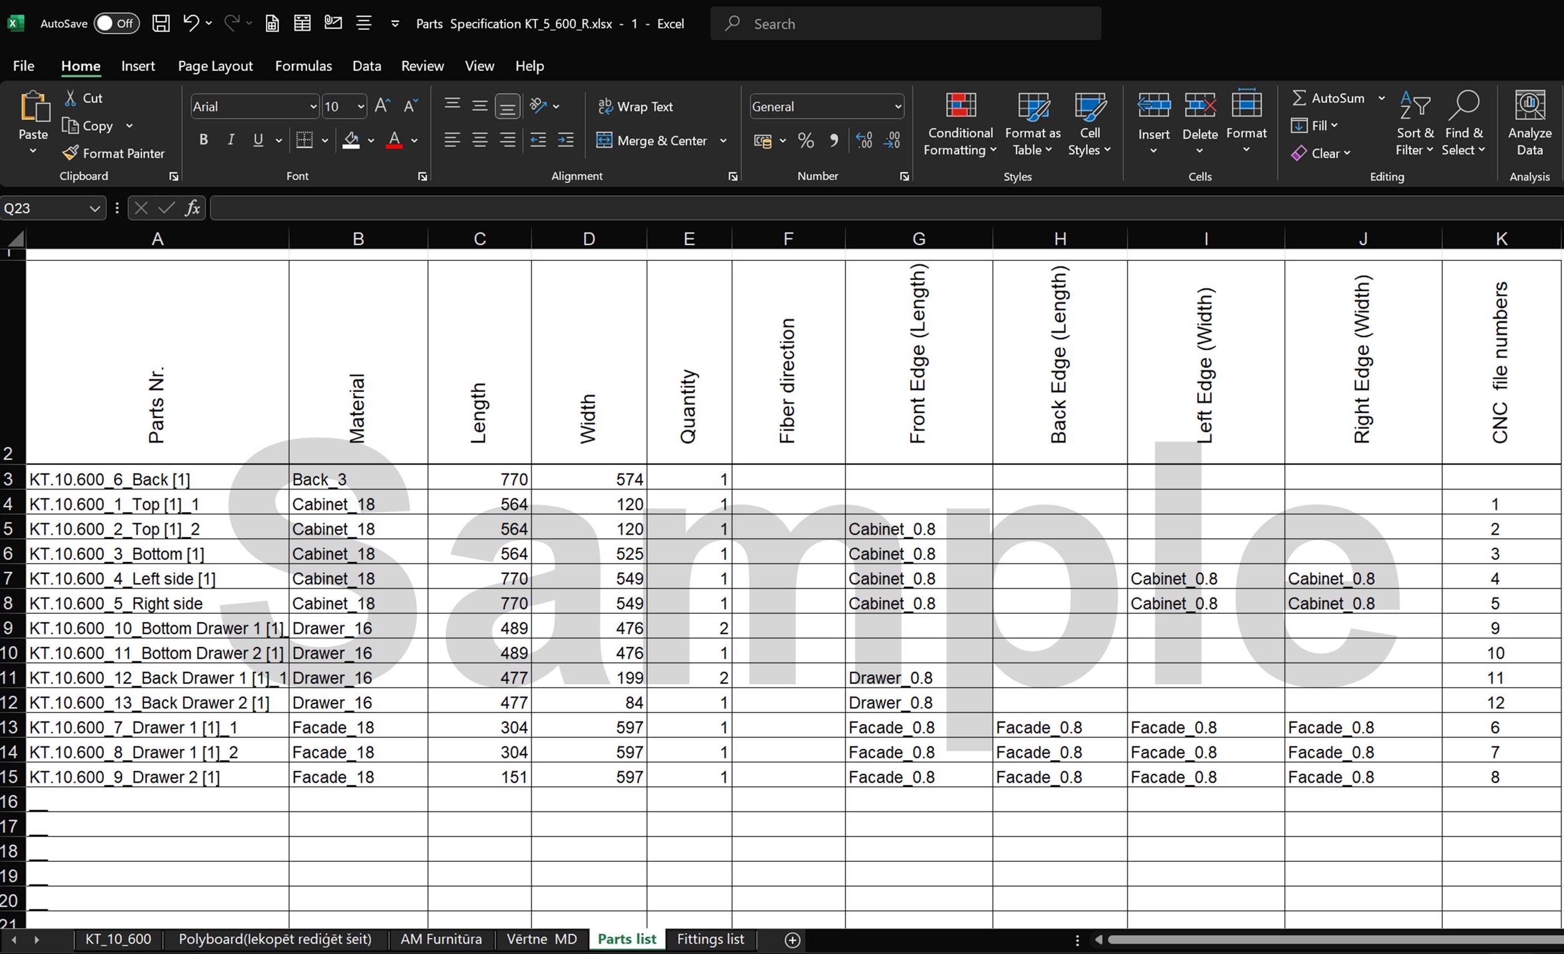
Task: Toggle the Bottom Align button
Action: coord(508,106)
